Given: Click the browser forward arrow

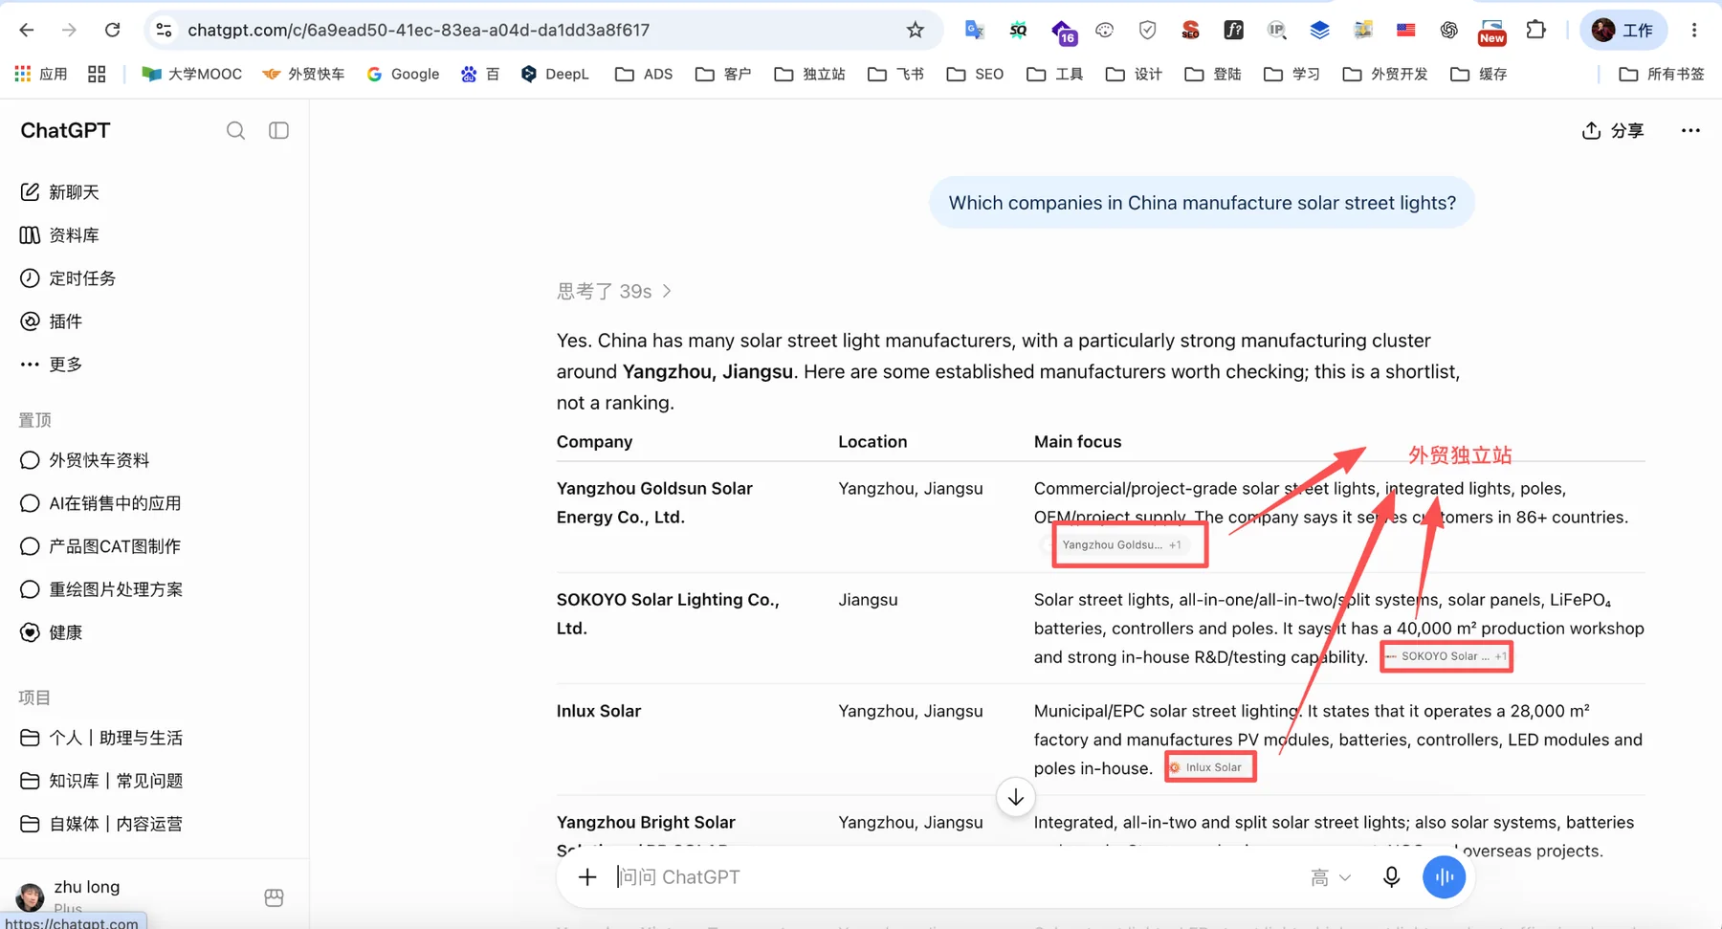Looking at the screenshot, I should [x=69, y=30].
